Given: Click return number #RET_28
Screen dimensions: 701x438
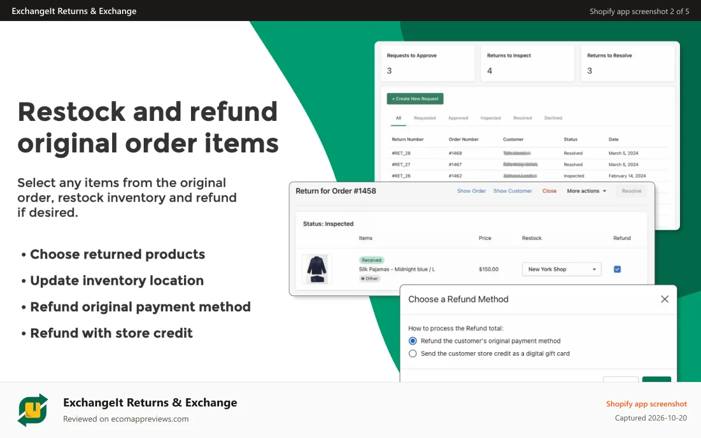Looking at the screenshot, I should tap(401, 154).
